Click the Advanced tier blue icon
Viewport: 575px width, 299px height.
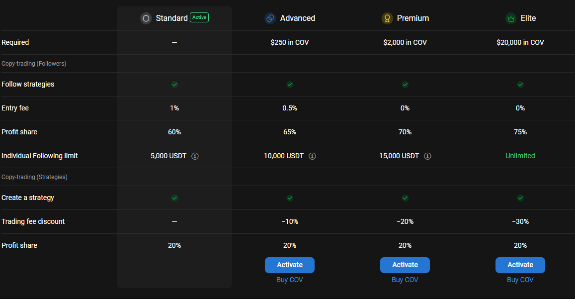[270, 18]
